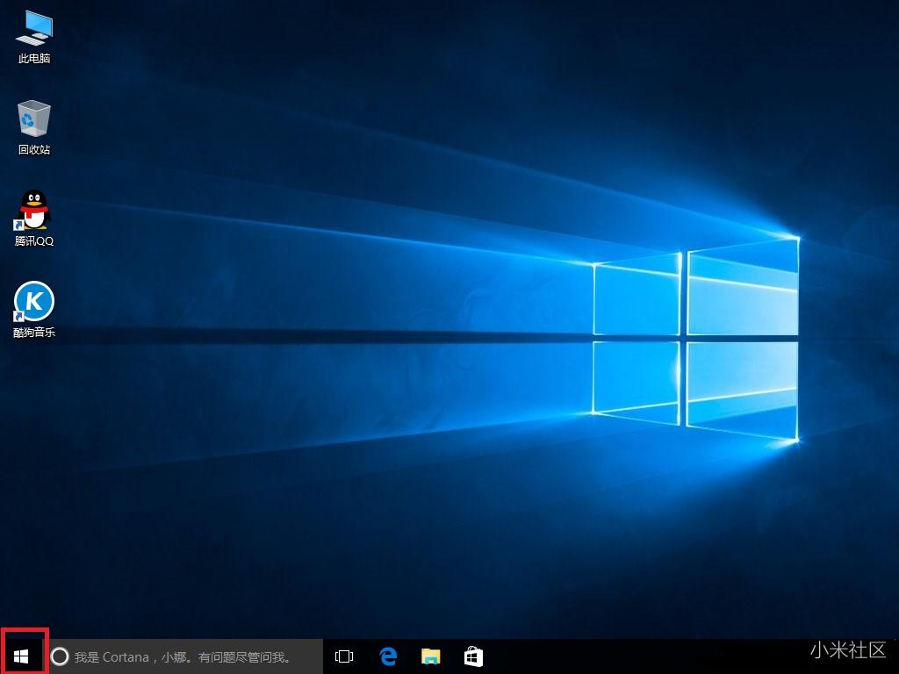Launch Microsoft Edge from the taskbar
The image size is (899, 674).
click(x=388, y=656)
